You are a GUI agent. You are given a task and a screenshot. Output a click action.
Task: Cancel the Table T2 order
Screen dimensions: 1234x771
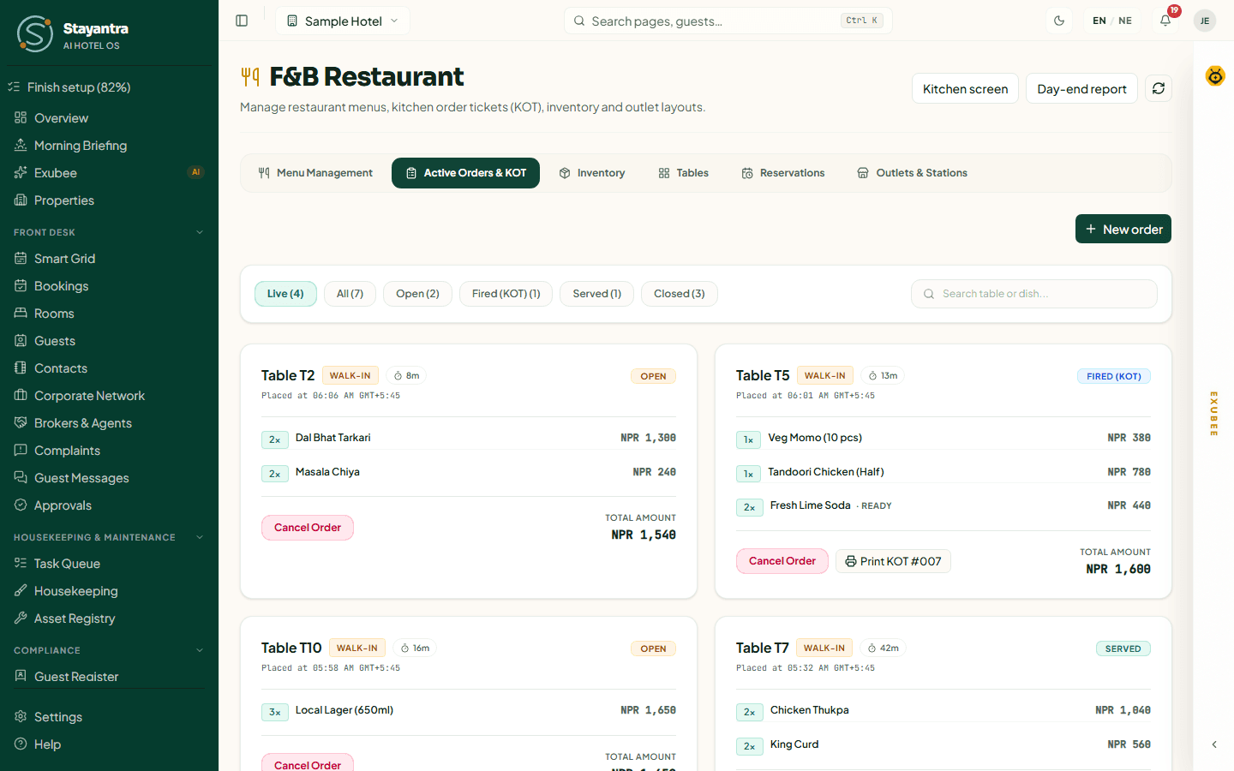[308, 528]
